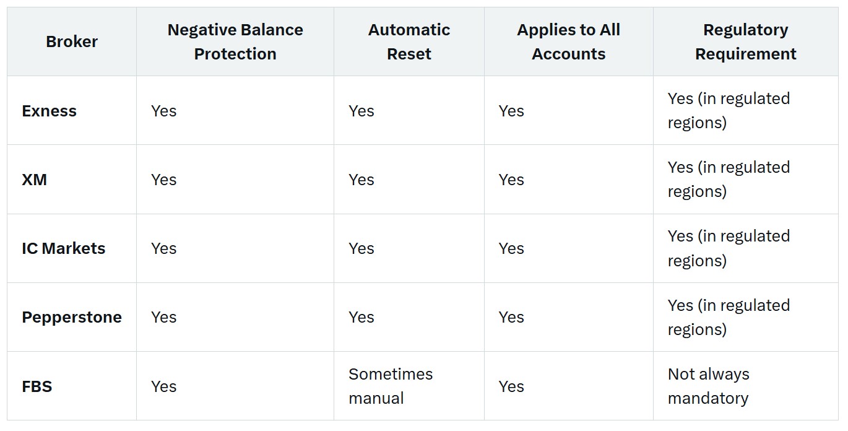This screenshot has width=848, height=431.
Task: Select XM regulatory requirement cell text
Action: (x=729, y=179)
